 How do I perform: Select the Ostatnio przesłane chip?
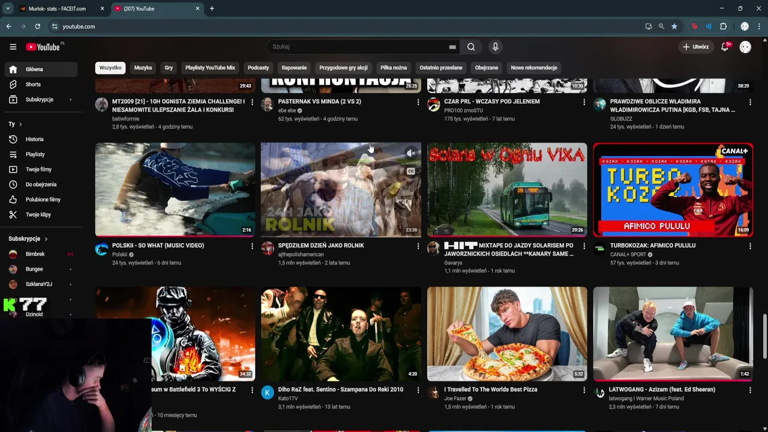point(441,68)
